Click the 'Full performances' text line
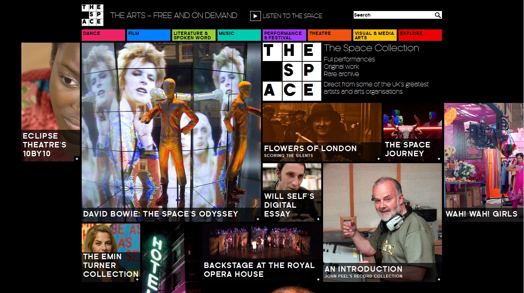 349,59
